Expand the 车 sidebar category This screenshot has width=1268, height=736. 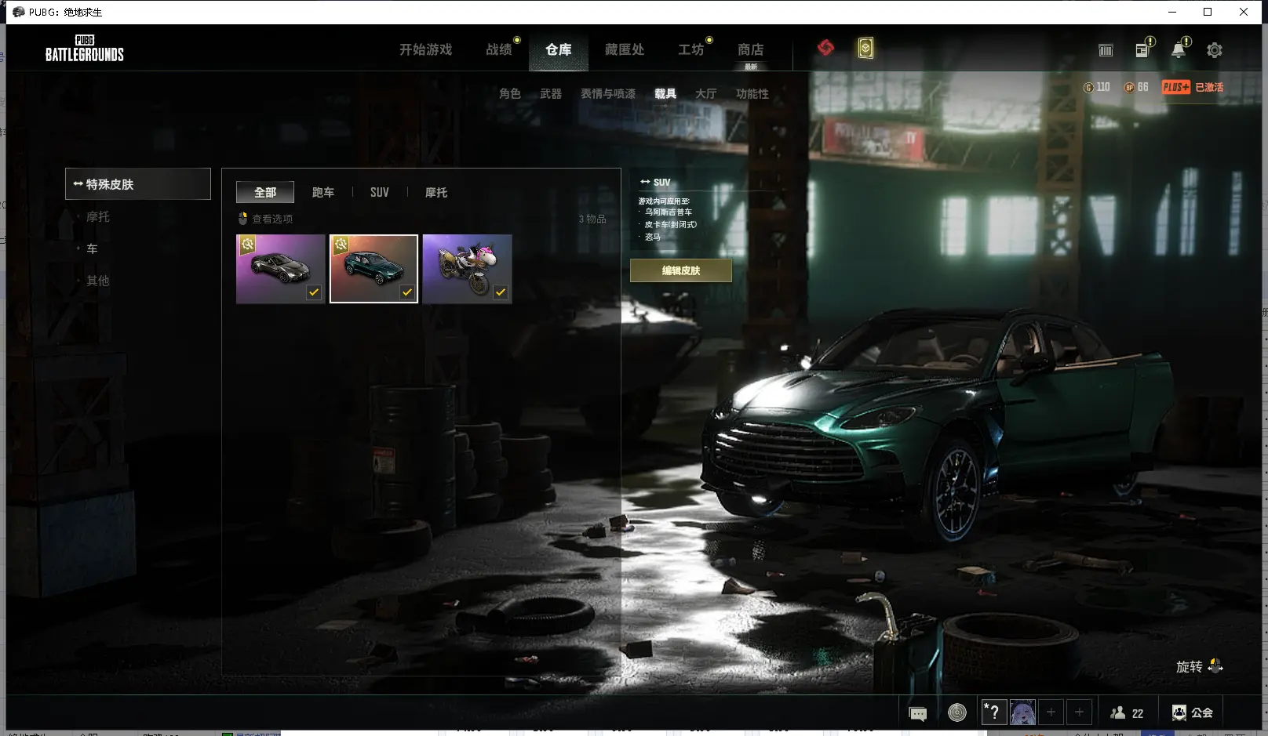(x=92, y=248)
